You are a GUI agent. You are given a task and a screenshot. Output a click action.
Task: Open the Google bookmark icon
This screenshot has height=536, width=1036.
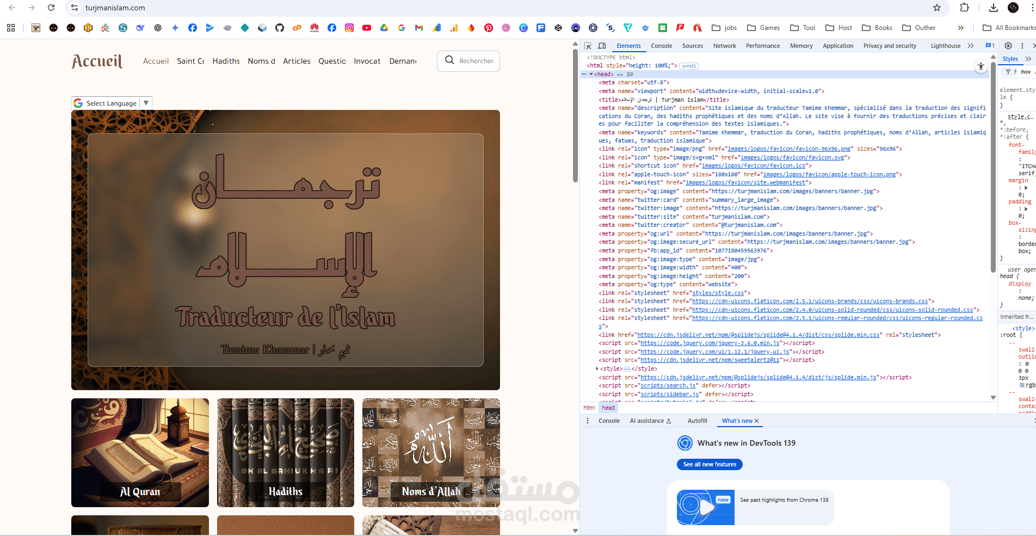(402, 28)
